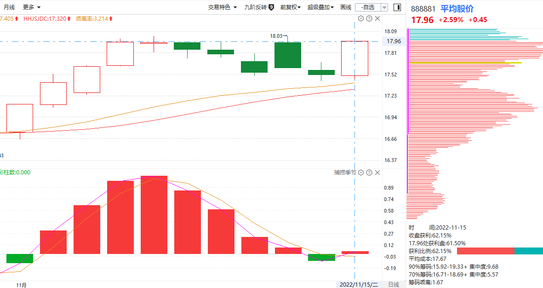Open 捕捞季节 indicator settings hexagon icon
The height and width of the screenshot is (288, 543).
[x=361, y=172]
